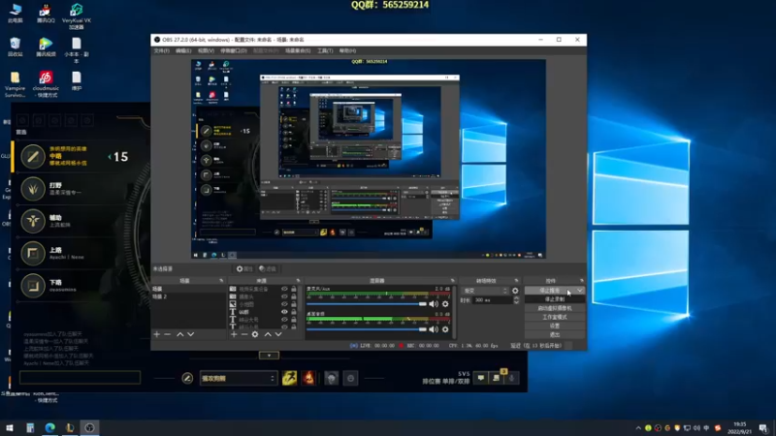Adjust the transition duration stepper arrows

point(516,300)
